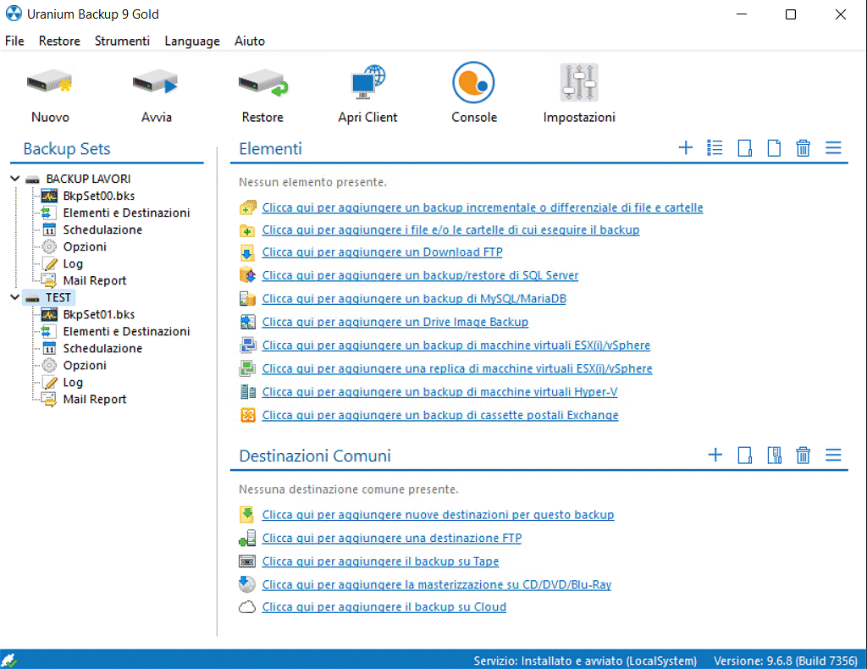Open Schedulazione under TEST
Screen dimensions: 867x669
coord(102,348)
